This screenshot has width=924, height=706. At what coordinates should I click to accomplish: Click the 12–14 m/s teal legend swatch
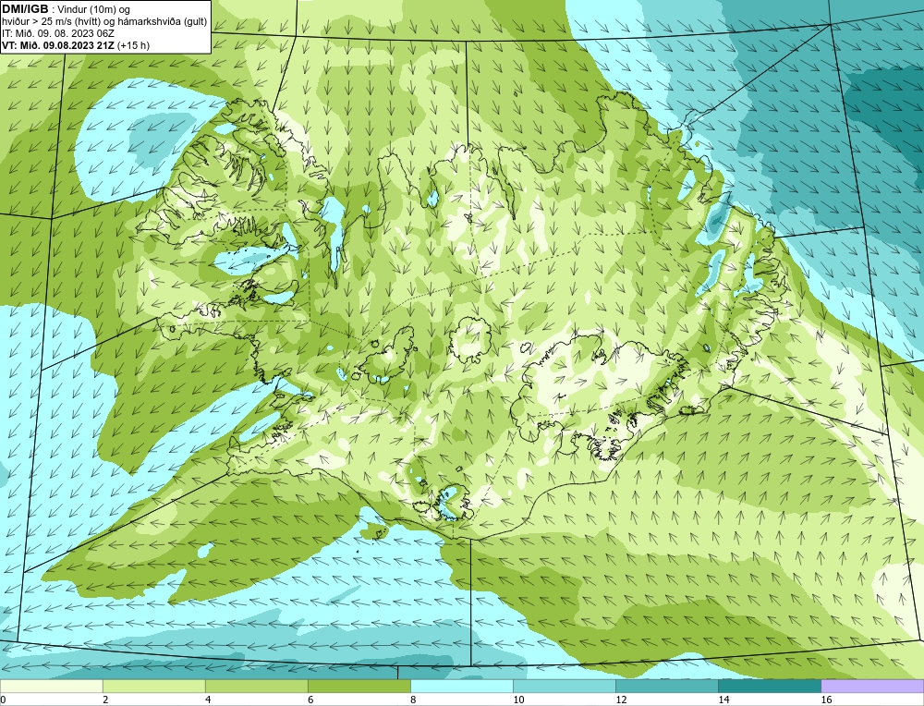pyautogui.click(x=666, y=686)
